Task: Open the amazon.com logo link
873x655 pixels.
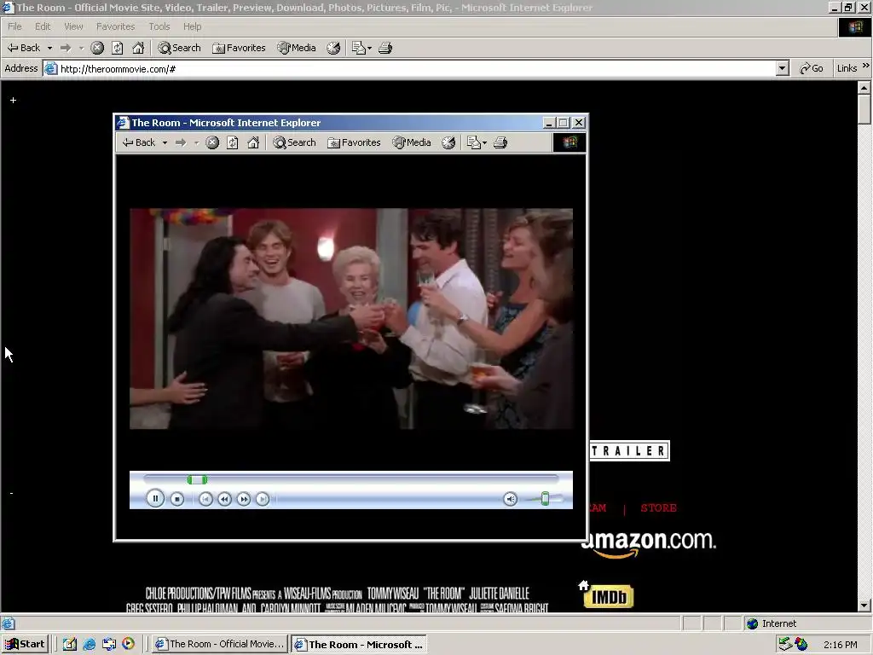Action: [649, 542]
